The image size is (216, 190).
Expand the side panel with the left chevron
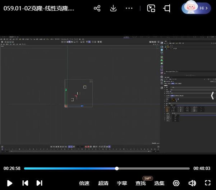click(x=212, y=95)
